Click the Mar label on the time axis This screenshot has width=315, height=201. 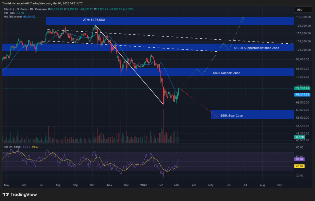point(177,185)
